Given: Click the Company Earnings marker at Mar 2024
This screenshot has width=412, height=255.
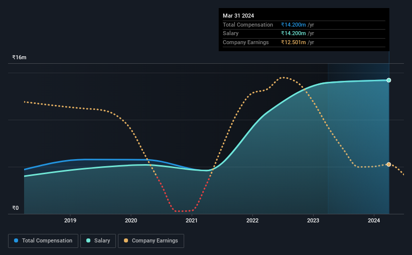Looking at the screenshot, I should coord(388,164).
